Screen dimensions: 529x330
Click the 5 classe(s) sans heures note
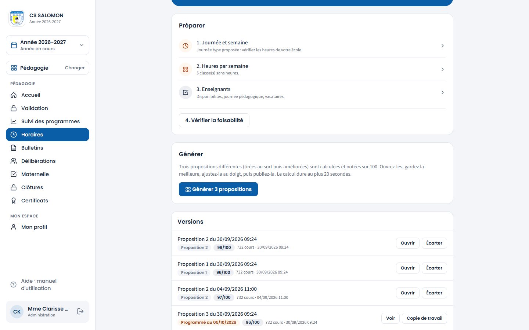(x=217, y=73)
